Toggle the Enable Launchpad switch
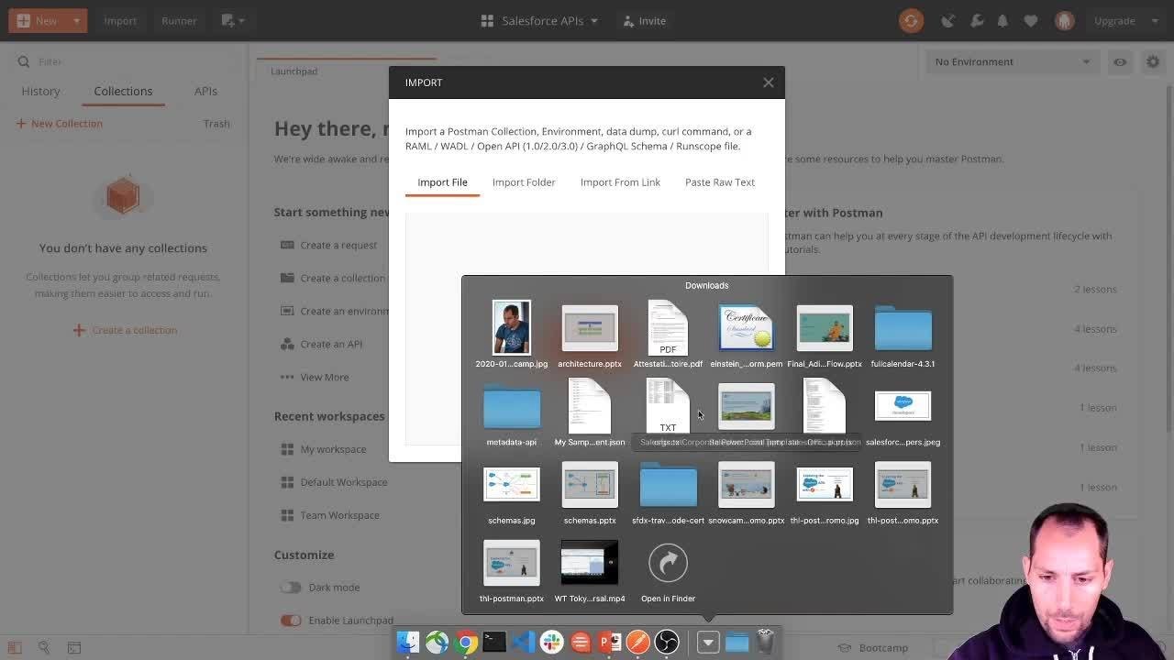Viewport: 1174px width, 660px height. pyautogui.click(x=291, y=621)
